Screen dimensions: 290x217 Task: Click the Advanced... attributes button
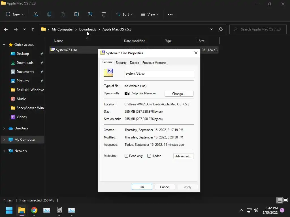184,156
